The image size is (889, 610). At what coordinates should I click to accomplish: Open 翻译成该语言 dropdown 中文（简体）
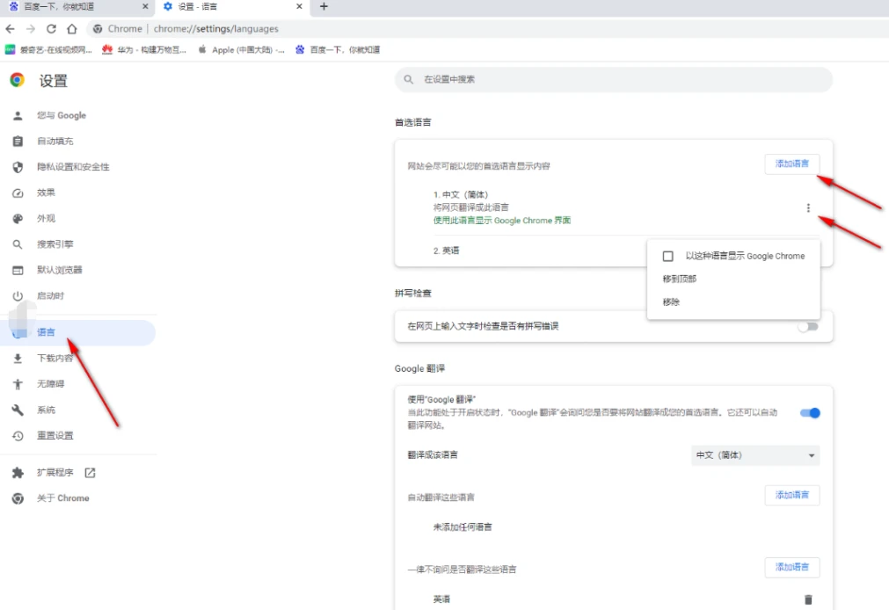tap(755, 456)
